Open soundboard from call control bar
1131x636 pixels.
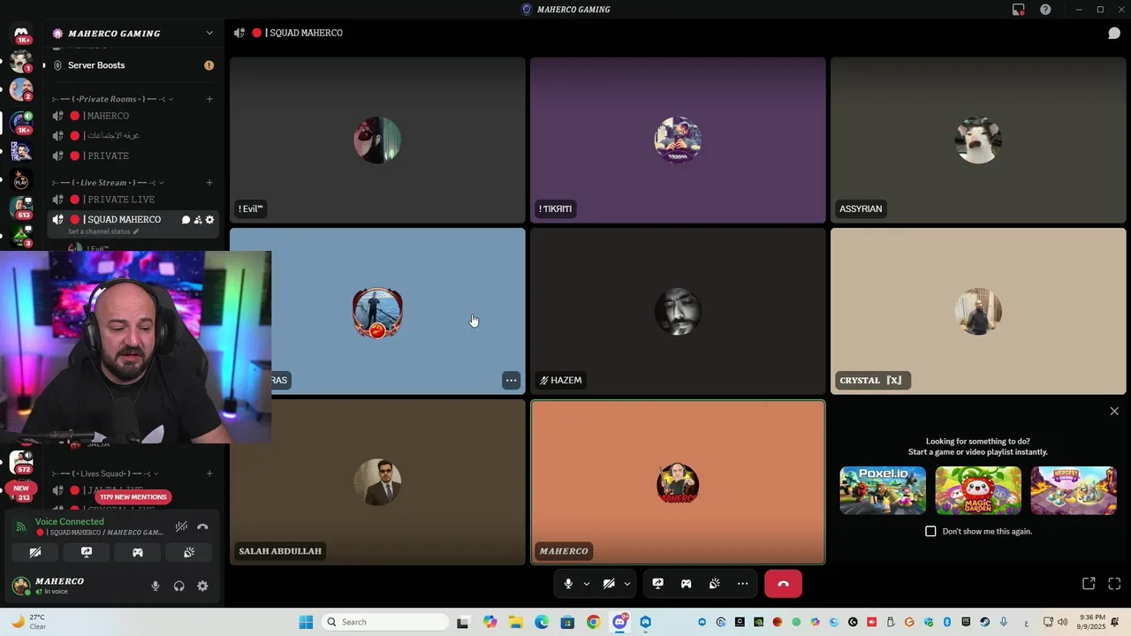click(714, 584)
